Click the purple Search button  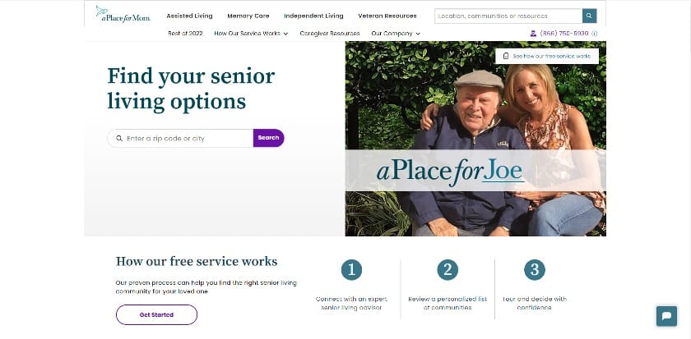pyautogui.click(x=268, y=138)
